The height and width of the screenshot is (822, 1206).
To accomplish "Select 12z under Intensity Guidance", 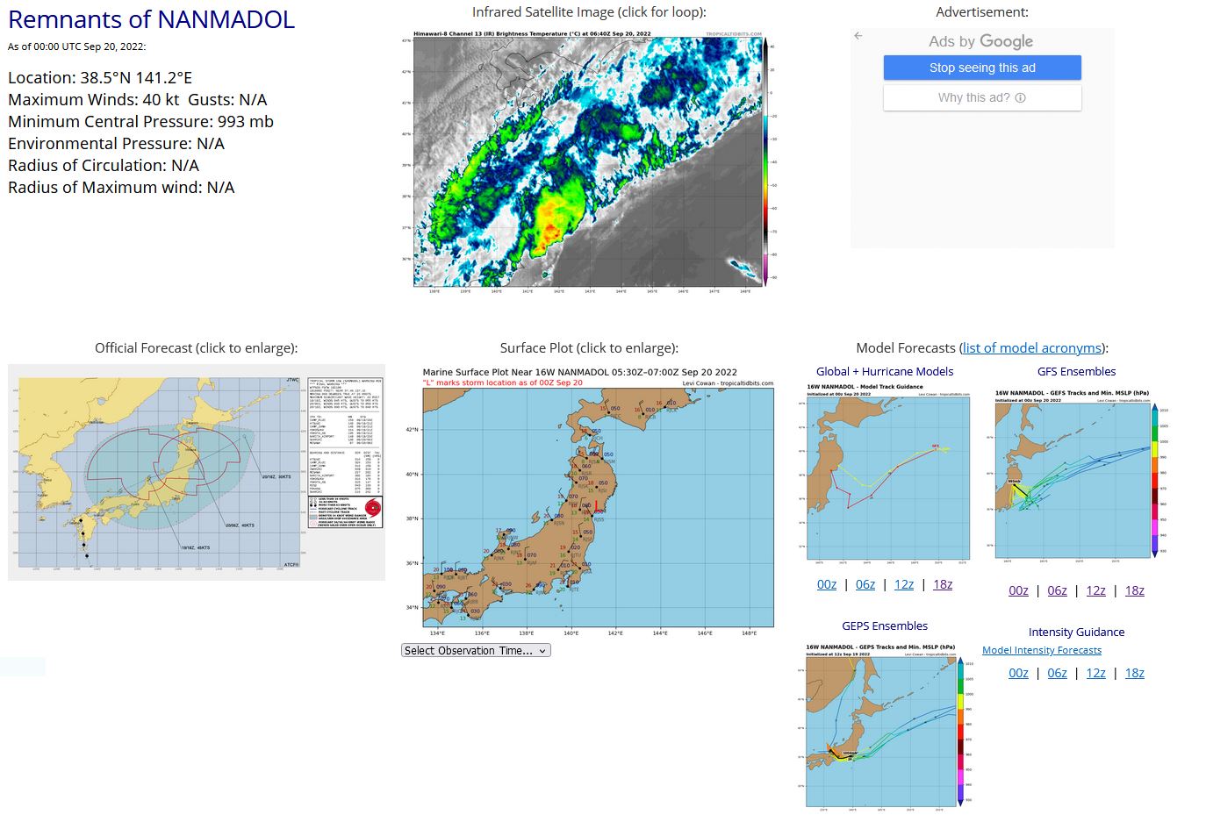I will [1095, 674].
